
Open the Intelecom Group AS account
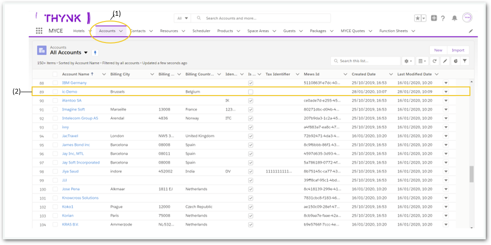click(x=80, y=118)
